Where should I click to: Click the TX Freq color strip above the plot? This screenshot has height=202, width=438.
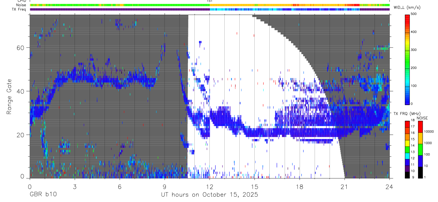(210, 9)
